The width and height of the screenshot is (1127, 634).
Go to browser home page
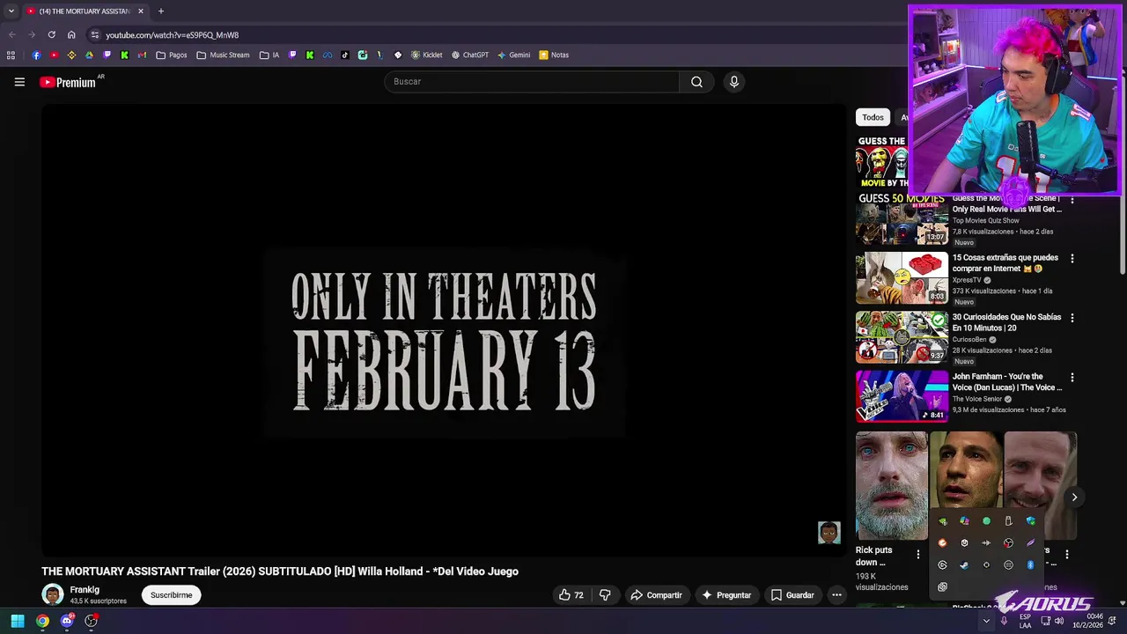(x=71, y=34)
